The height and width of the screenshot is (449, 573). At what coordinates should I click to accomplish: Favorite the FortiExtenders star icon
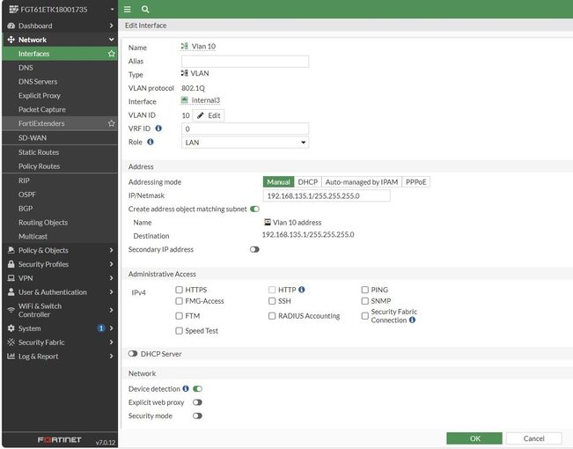(x=112, y=123)
